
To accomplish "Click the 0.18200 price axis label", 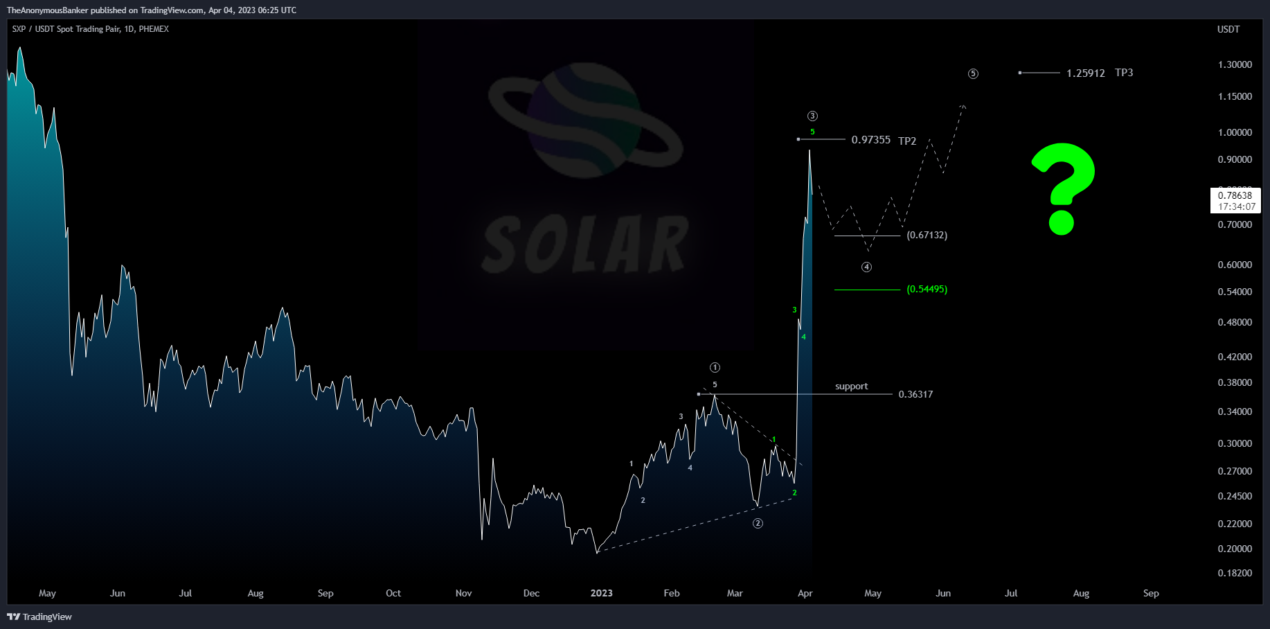I will 1235,573.
